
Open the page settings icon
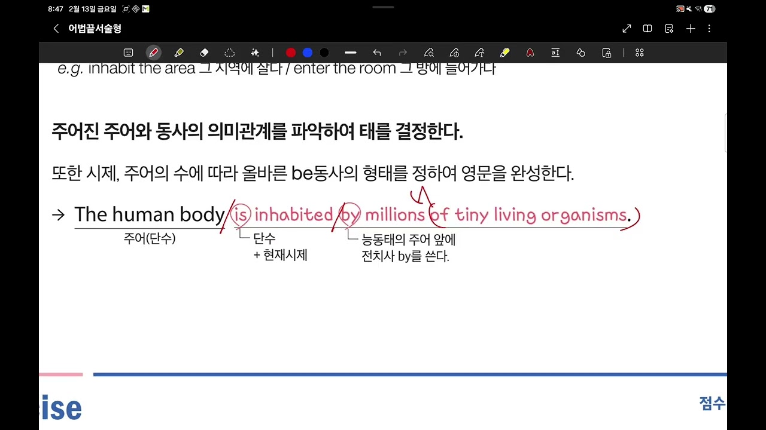(669, 29)
